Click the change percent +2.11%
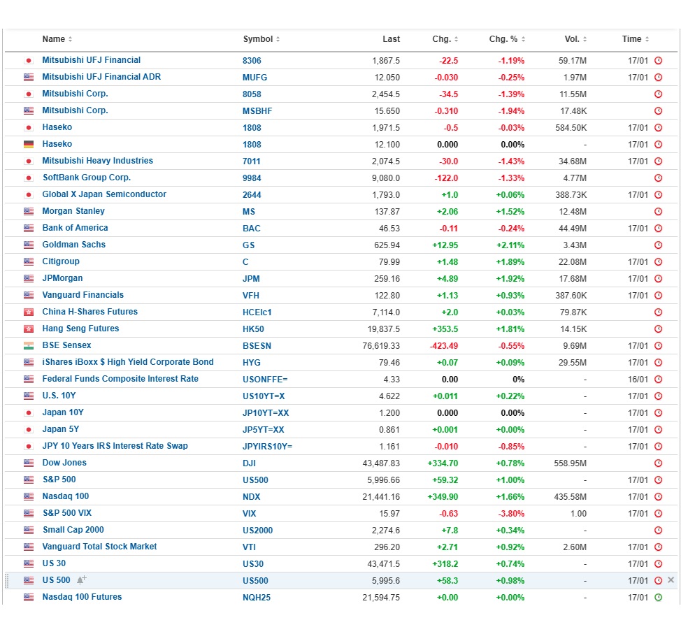The height and width of the screenshot is (627, 681). point(510,245)
